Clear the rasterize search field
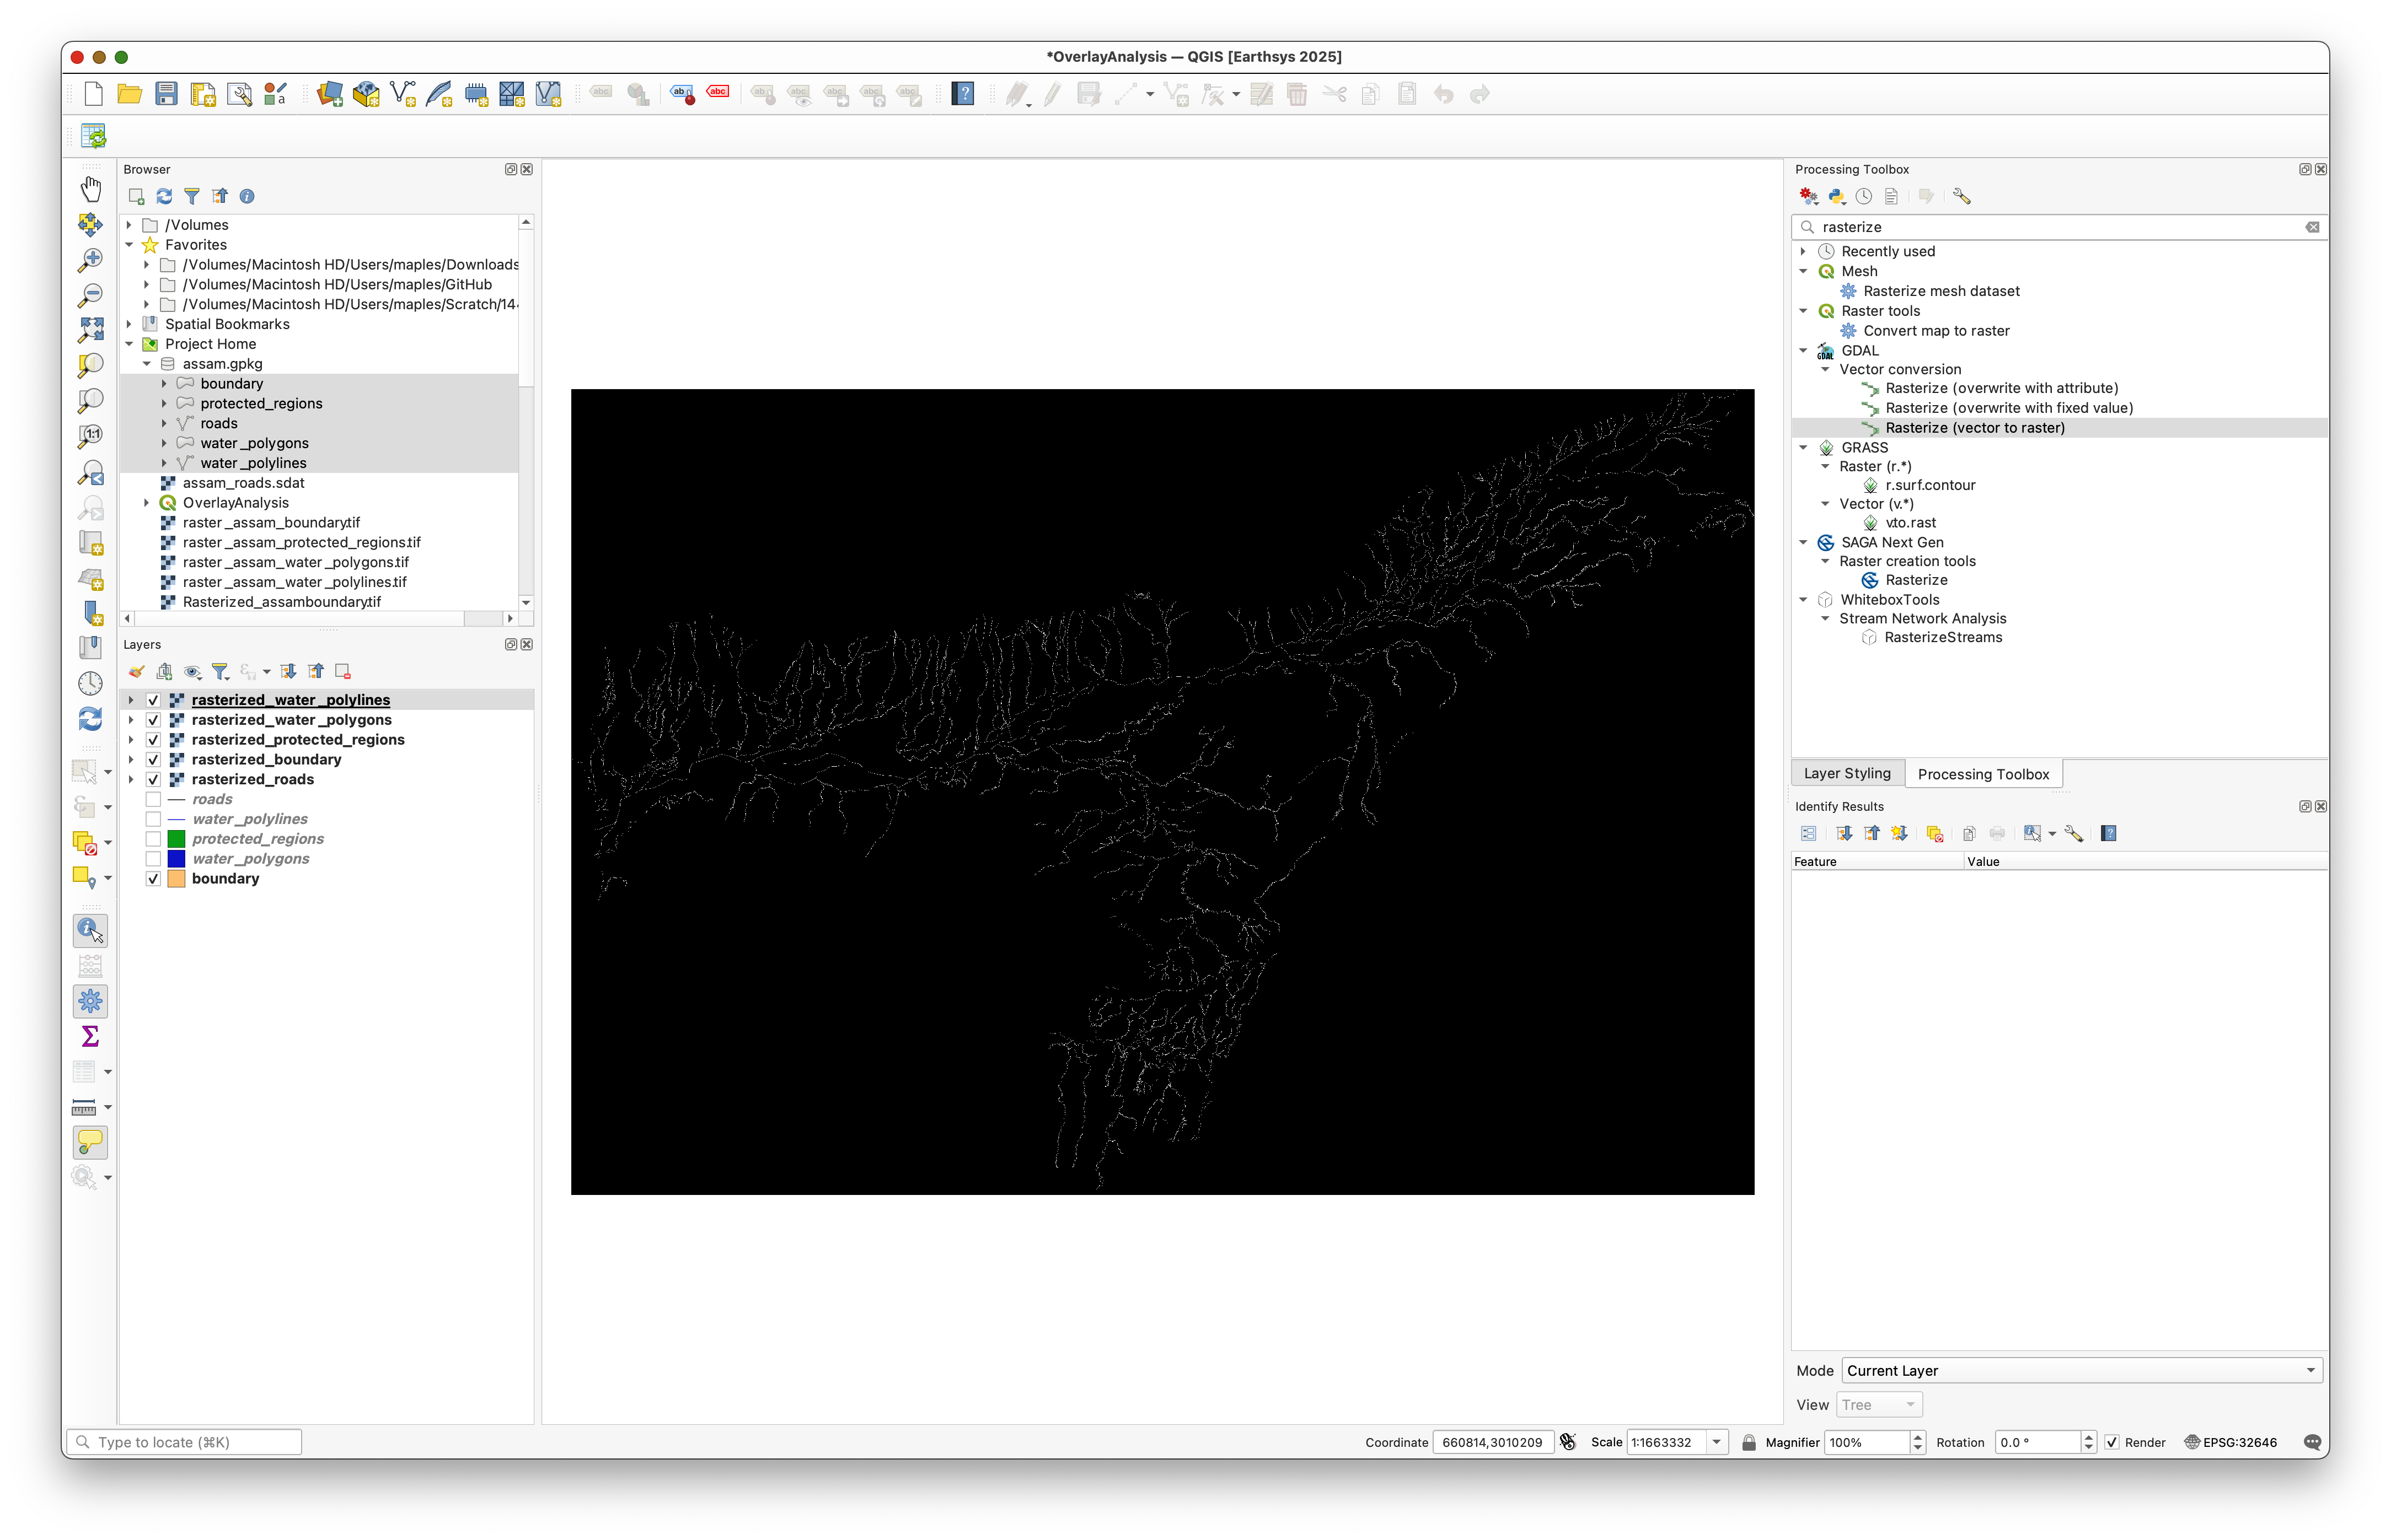Image resolution: width=2391 pixels, height=1540 pixels. [2312, 227]
